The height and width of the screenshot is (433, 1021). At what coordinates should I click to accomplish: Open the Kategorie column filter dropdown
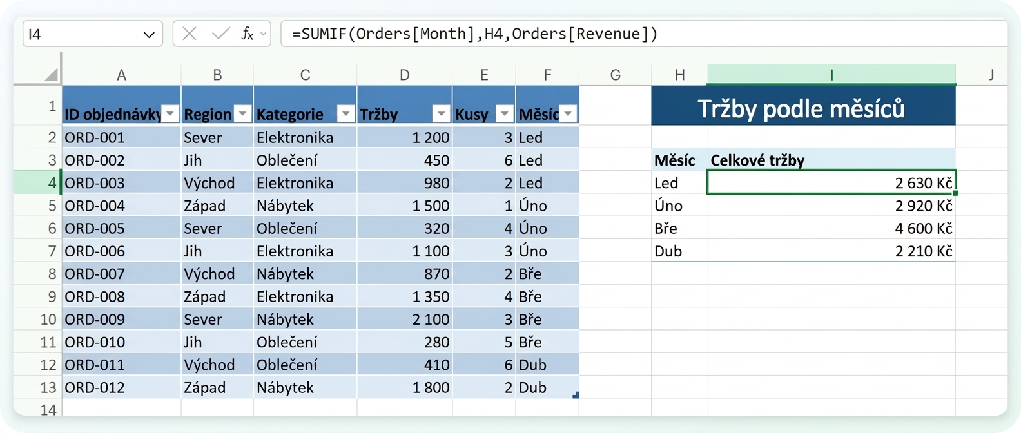click(x=346, y=114)
